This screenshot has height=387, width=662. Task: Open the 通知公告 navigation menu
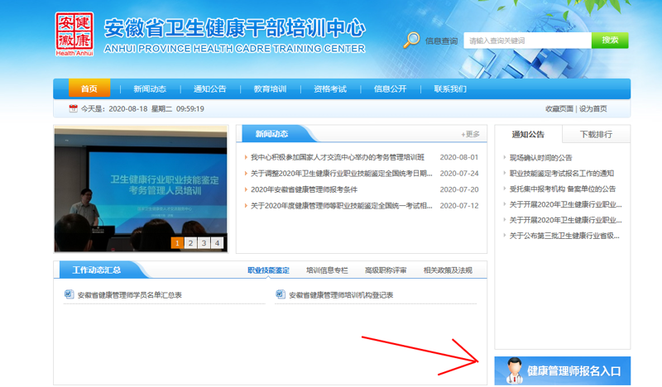pyautogui.click(x=210, y=89)
